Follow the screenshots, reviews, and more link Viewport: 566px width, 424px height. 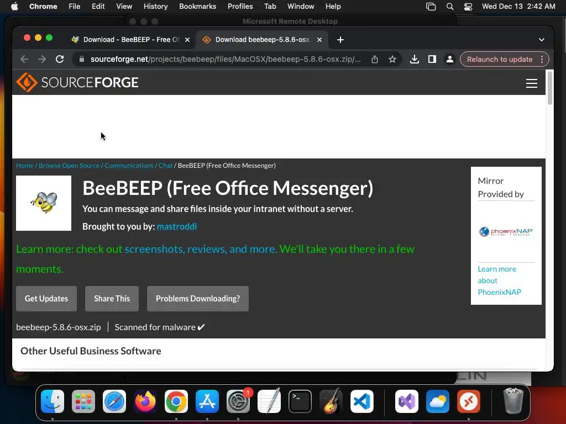[200, 249]
